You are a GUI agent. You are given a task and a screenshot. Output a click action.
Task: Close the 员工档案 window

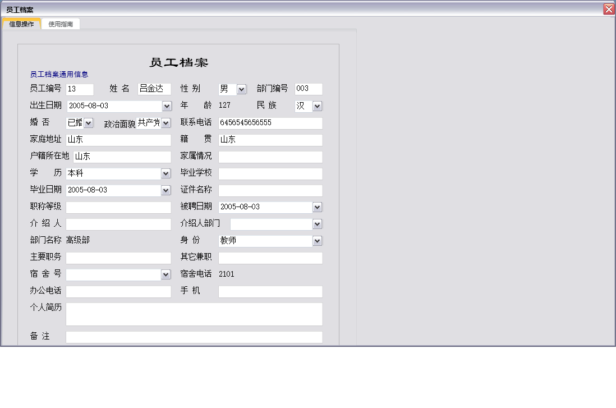tap(608, 8)
